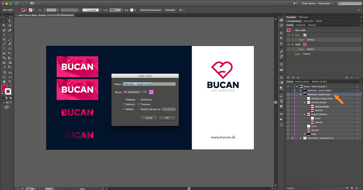Open the Paragraph panel icon in dock

pos(281,38)
